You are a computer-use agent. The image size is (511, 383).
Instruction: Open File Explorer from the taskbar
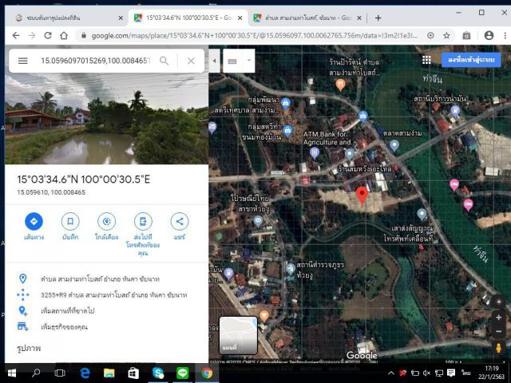coord(109,373)
